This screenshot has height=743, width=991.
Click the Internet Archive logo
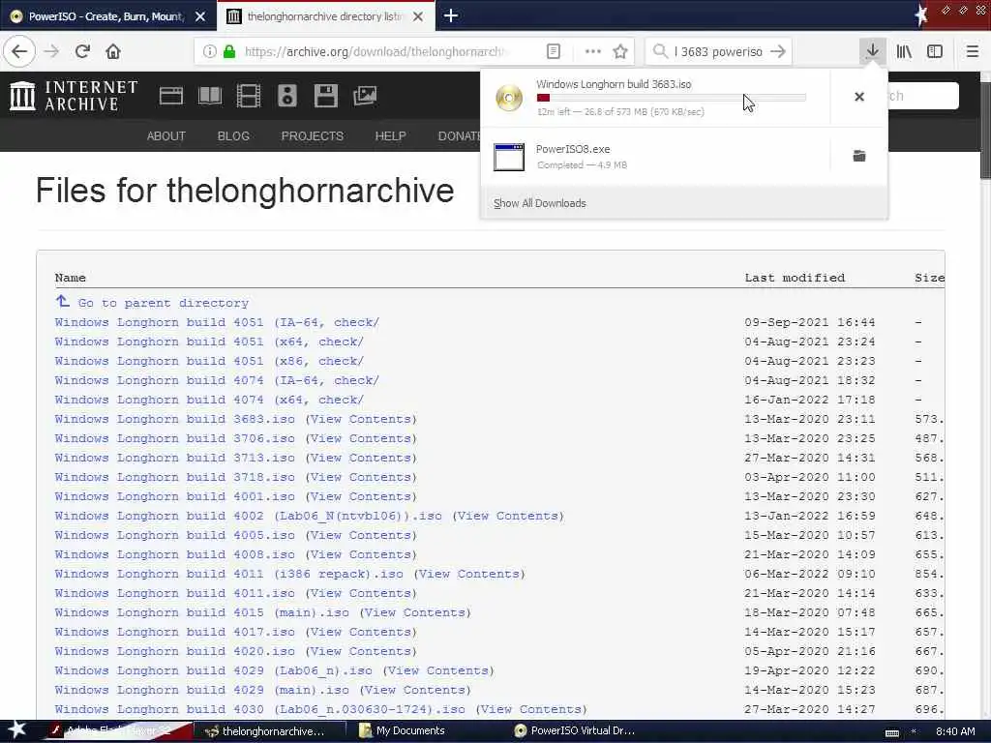74,96
